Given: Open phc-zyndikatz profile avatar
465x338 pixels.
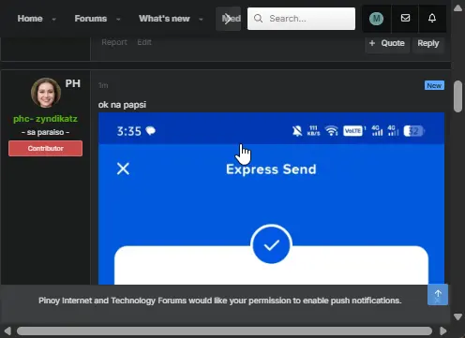Looking at the screenshot, I should [46, 93].
